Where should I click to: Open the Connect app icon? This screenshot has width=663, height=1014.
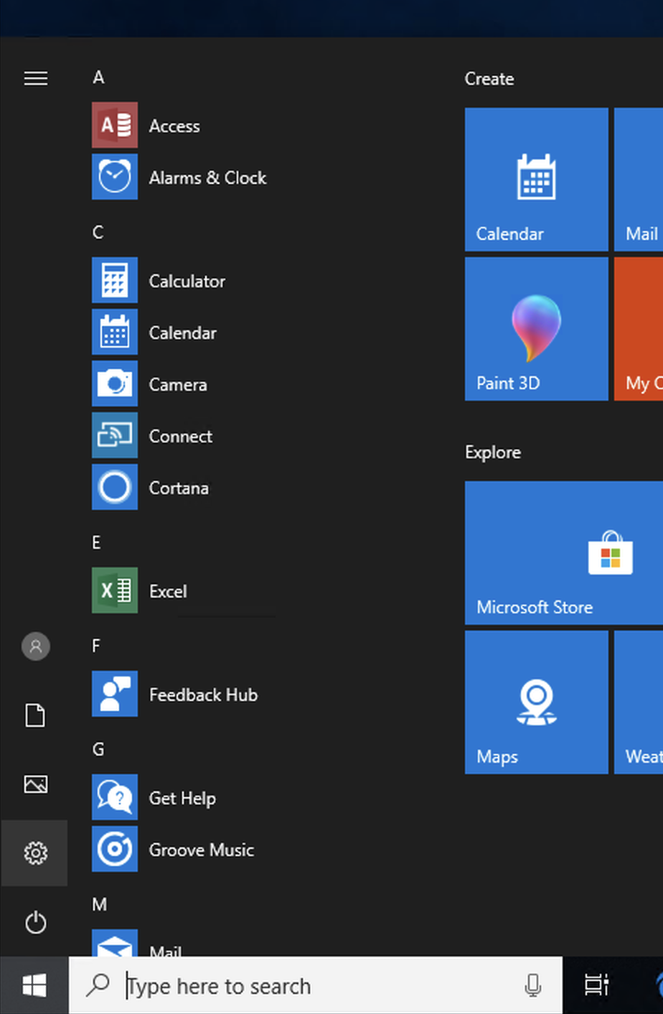click(x=115, y=435)
